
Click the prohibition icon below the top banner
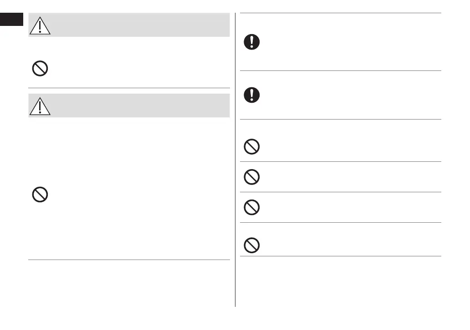40,69
